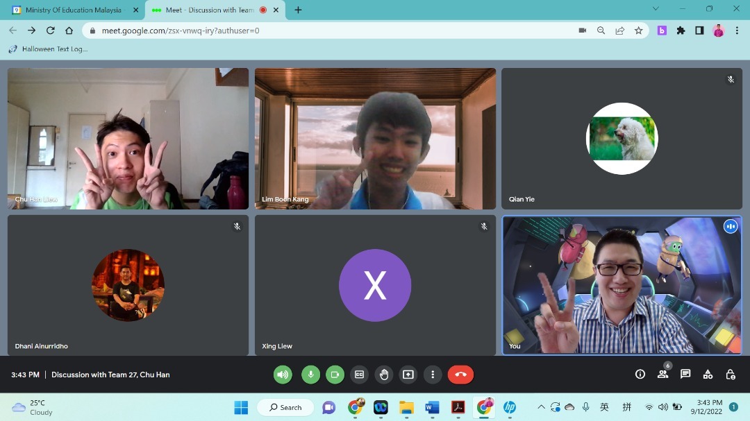Open the HP app on the taskbar
This screenshot has height=421, width=750.
click(x=510, y=407)
